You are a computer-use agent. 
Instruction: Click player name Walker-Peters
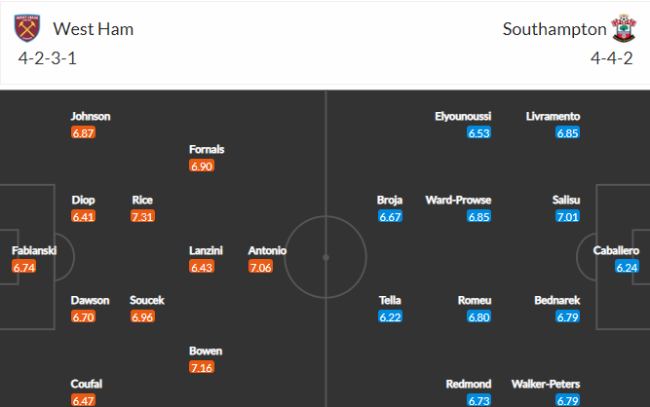[546, 384]
